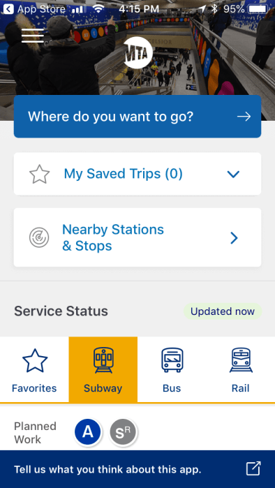Return to App Store via back chevron
This screenshot has width=275, height=488.
[x=8, y=9]
